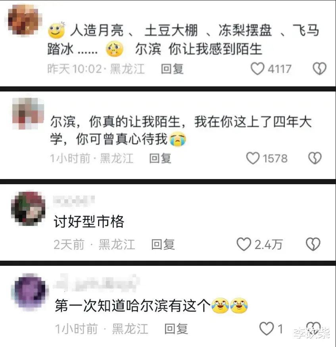
Task: Dislike the 人造月亮 comment with broken heart
Action: click(319, 69)
